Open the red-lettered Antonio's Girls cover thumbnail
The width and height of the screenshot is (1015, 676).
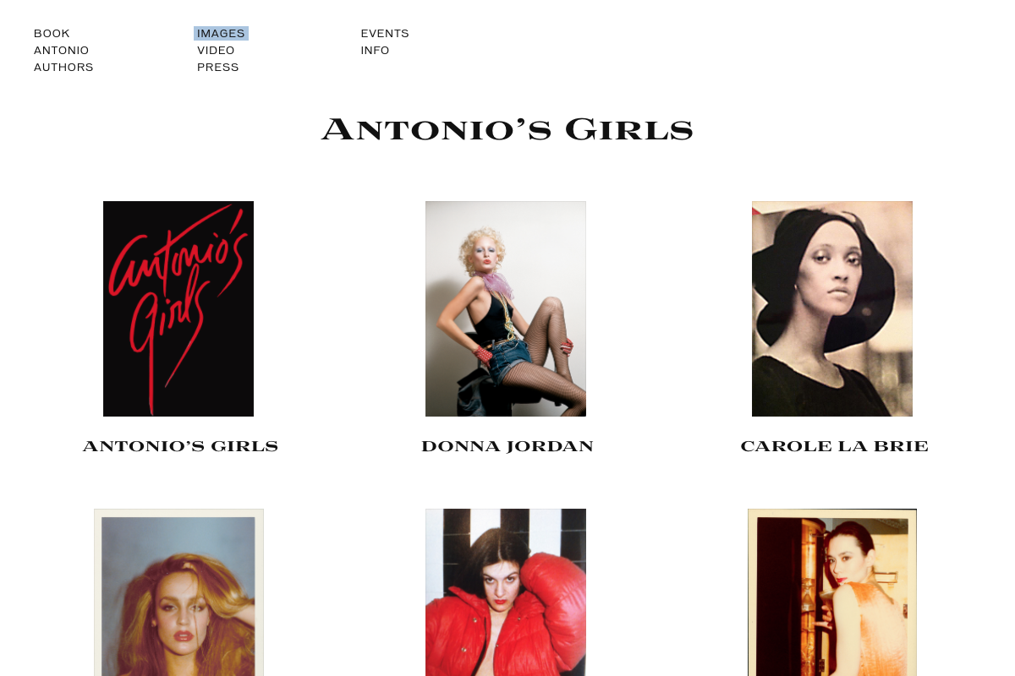click(178, 308)
